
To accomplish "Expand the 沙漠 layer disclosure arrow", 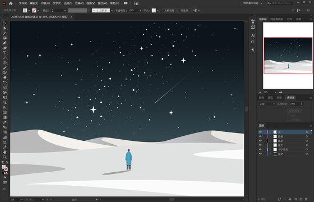I will pyautogui.click(x=270, y=136).
